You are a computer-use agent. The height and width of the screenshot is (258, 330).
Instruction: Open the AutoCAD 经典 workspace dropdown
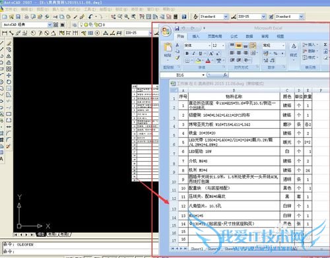coord(49,24)
